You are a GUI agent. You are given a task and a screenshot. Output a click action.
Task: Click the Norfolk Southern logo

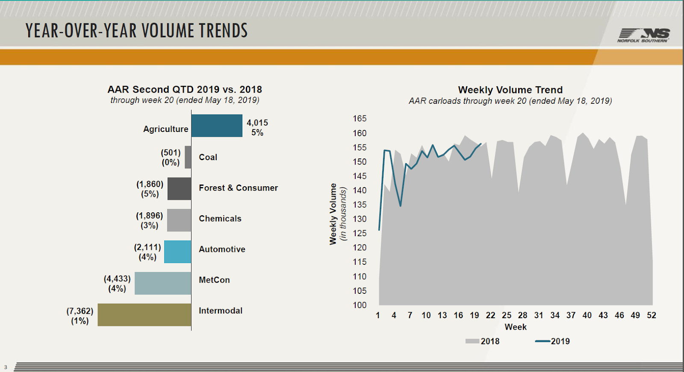point(643,35)
